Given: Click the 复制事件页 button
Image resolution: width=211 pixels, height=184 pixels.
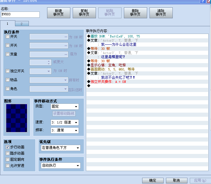Looking at the screenshot, I should [x=84, y=13].
